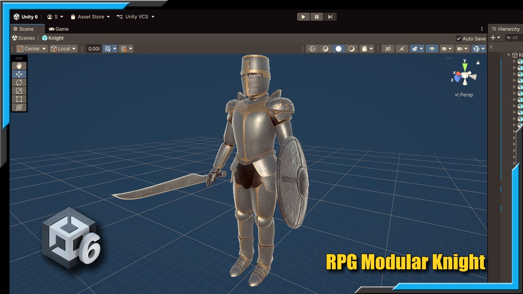Viewport: 523px width, 294px height.
Task: Select the Scale tool
Action: 19,91
